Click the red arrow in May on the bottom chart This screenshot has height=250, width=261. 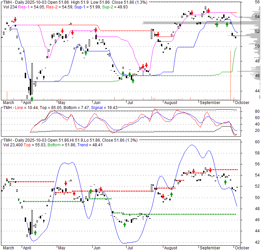tap(66, 183)
